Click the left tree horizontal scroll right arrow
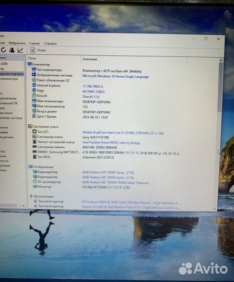The image size is (234, 282). pos(24,206)
